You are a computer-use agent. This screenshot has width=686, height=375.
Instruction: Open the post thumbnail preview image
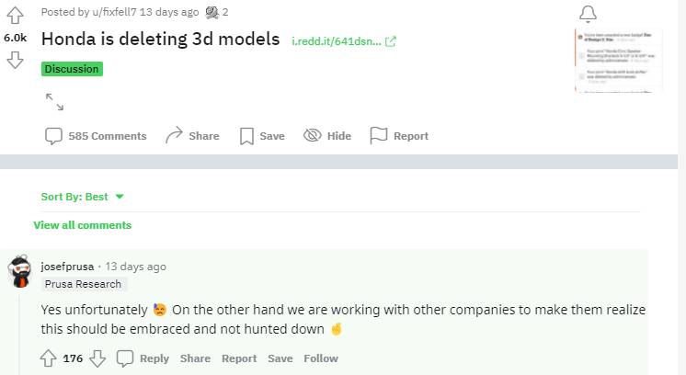(619, 61)
